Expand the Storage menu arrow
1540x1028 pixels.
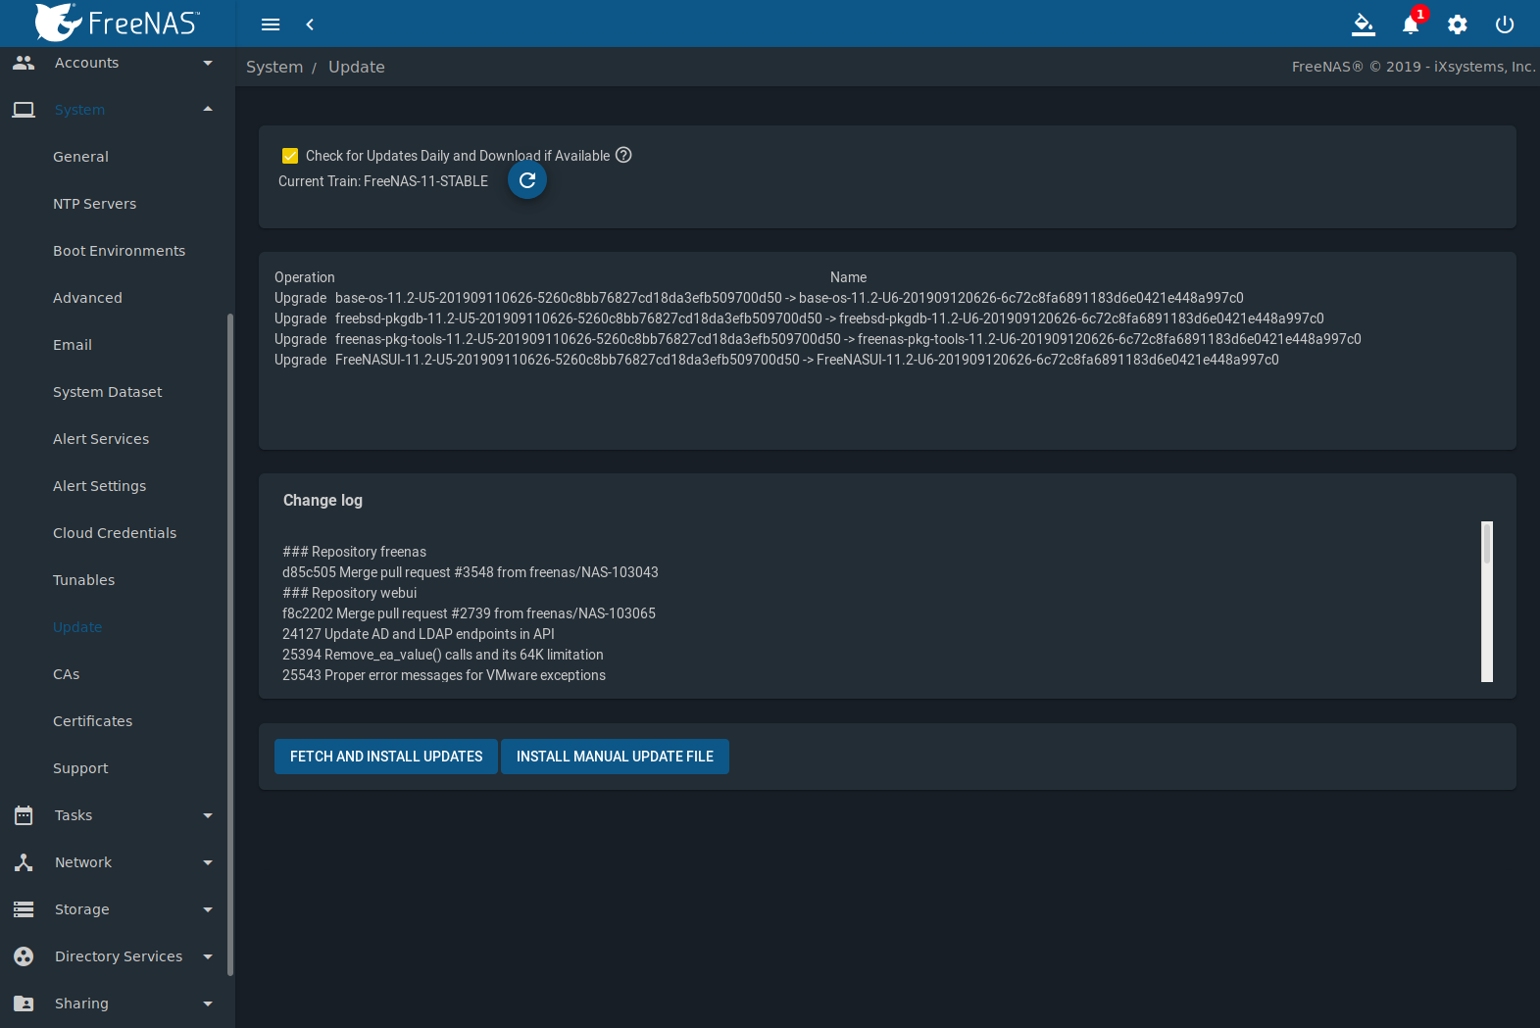[208, 909]
